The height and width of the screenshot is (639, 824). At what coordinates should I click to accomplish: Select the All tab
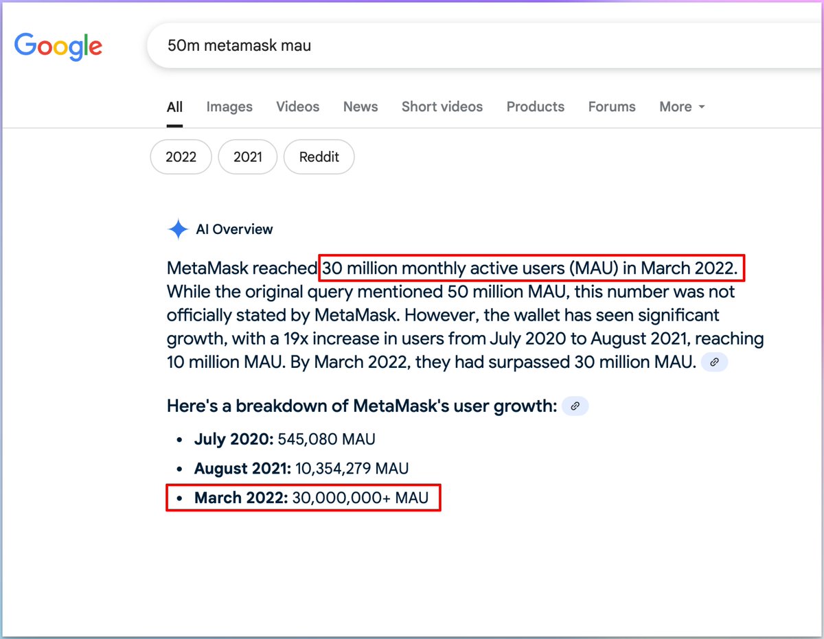click(174, 107)
